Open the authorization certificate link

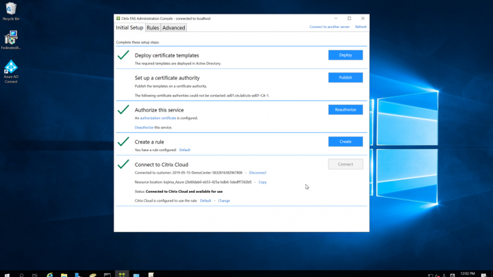[x=158, y=118]
